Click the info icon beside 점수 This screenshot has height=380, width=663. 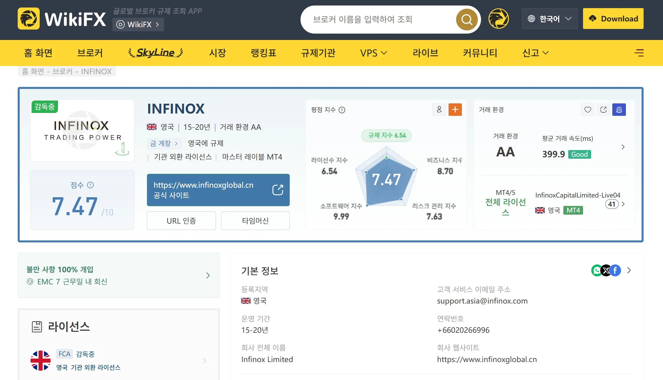(x=90, y=185)
